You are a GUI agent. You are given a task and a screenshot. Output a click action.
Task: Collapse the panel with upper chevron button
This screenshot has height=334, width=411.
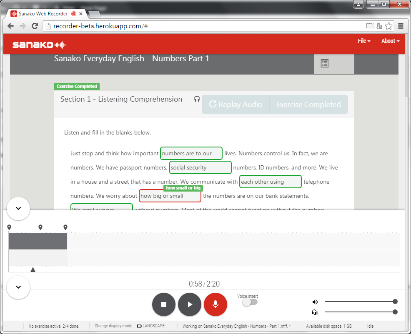[18, 208]
